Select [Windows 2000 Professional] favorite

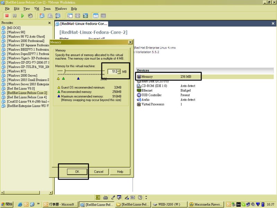[x=26, y=41]
